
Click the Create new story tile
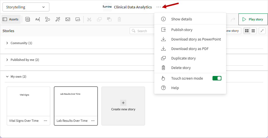point(123,106)
